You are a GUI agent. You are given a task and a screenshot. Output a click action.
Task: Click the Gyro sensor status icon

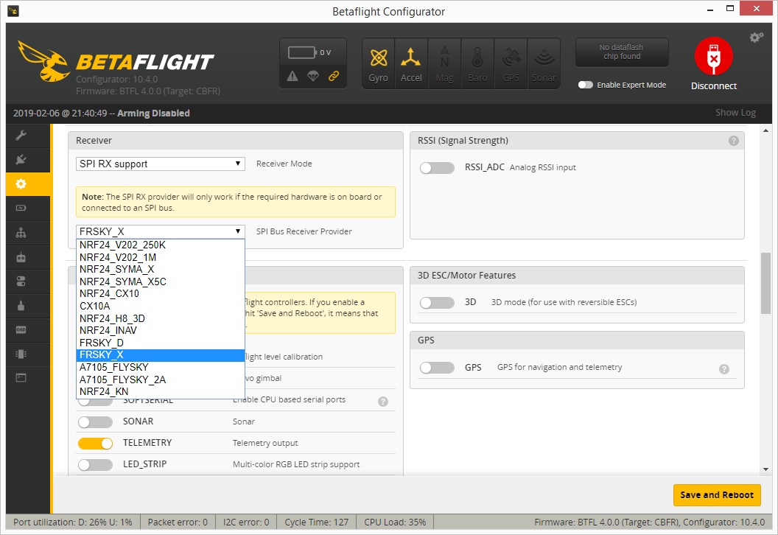pyautogui.click(x=379, y=65)
